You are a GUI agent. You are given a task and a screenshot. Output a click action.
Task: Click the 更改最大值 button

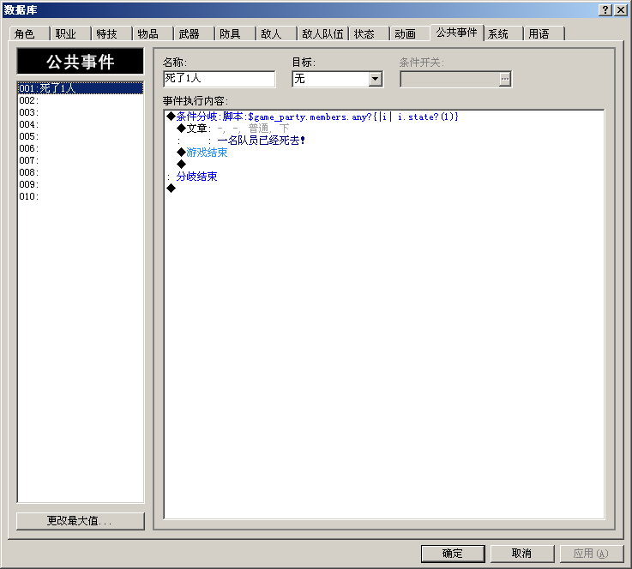pyautogui.click(x=81, y=521)
